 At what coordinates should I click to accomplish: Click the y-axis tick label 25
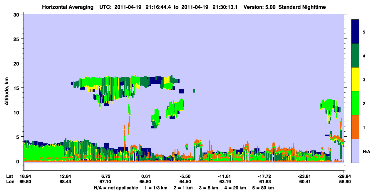[x=17, y=39]
